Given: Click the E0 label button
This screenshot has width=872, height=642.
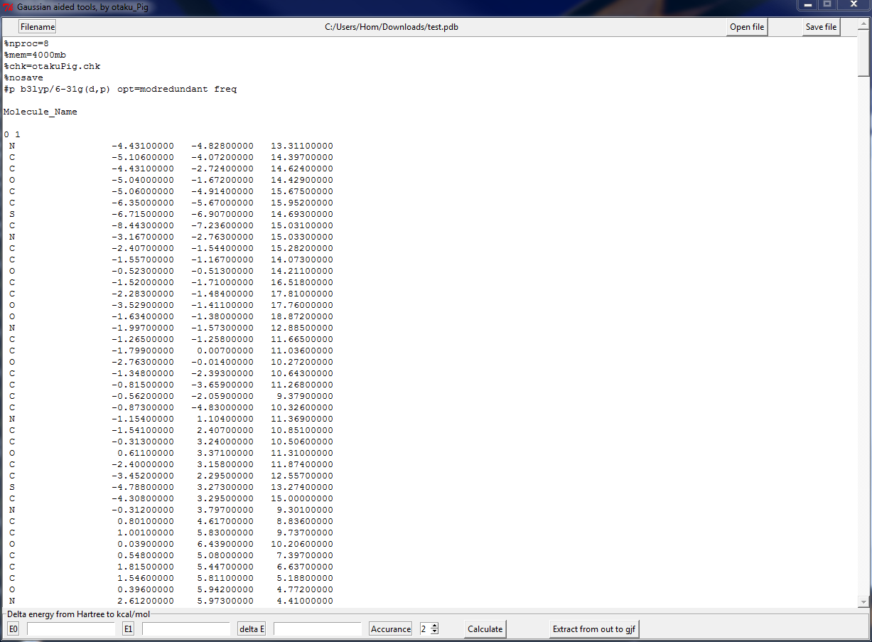Looking at the screenshot, I should tap(14, 628).
